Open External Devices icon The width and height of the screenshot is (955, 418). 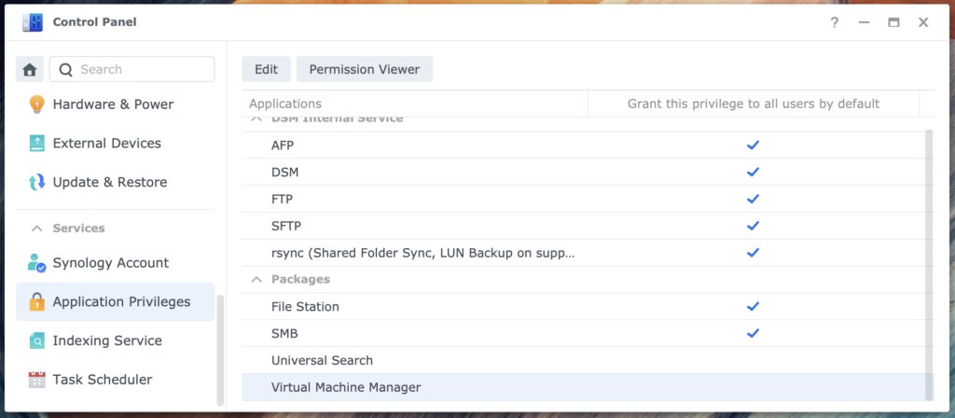pyautogui.click(x=37, y=143)
